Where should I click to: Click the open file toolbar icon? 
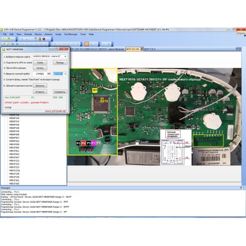point(8,39)
